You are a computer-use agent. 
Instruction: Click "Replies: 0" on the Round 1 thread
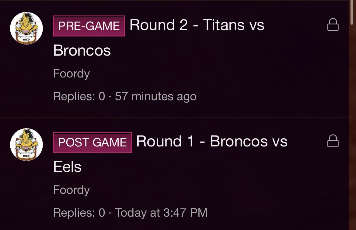point(79,213)
